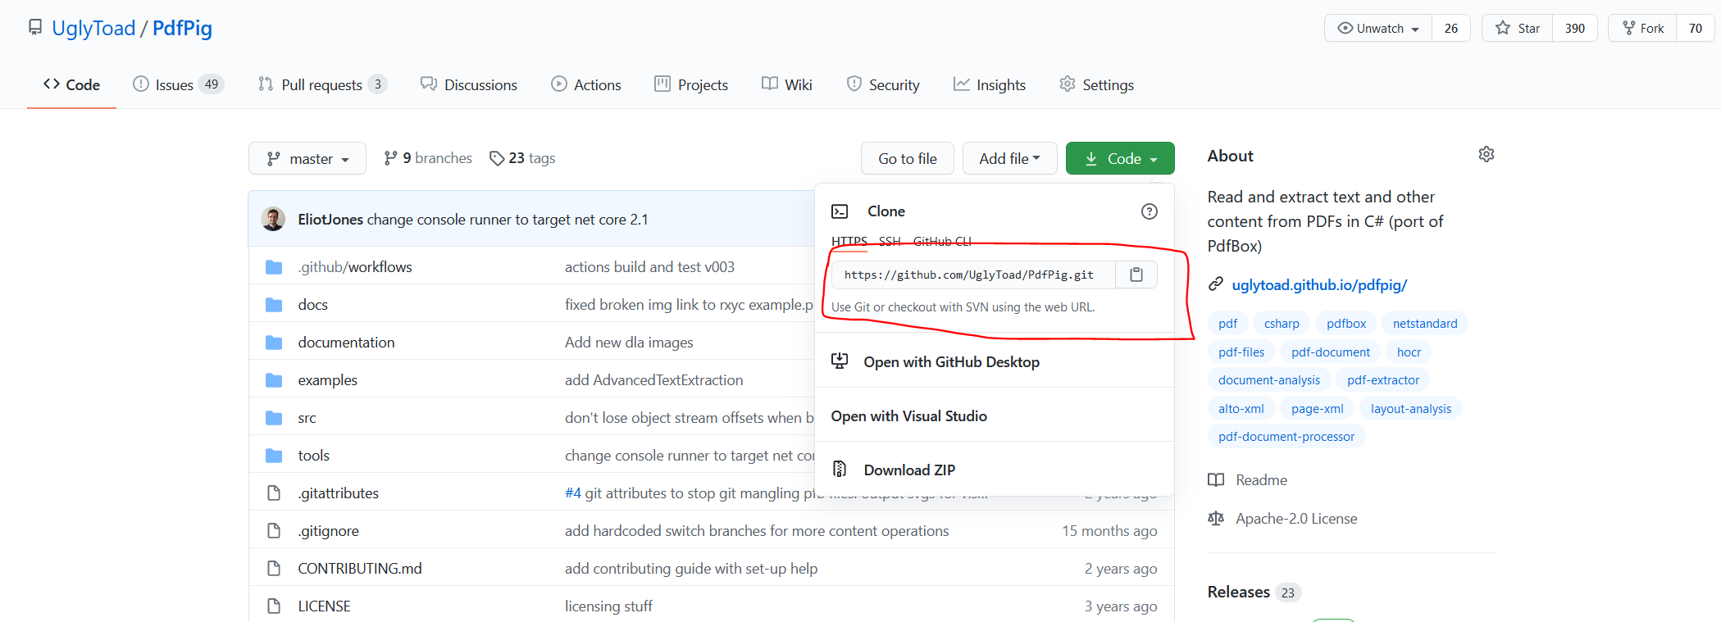
Task: Click the clone URL text field
Action: (973, 275)
